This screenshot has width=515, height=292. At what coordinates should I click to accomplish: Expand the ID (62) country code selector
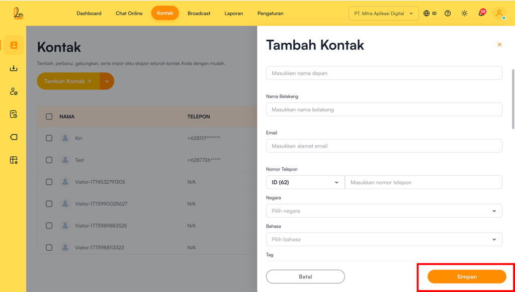tap(305, 182)
